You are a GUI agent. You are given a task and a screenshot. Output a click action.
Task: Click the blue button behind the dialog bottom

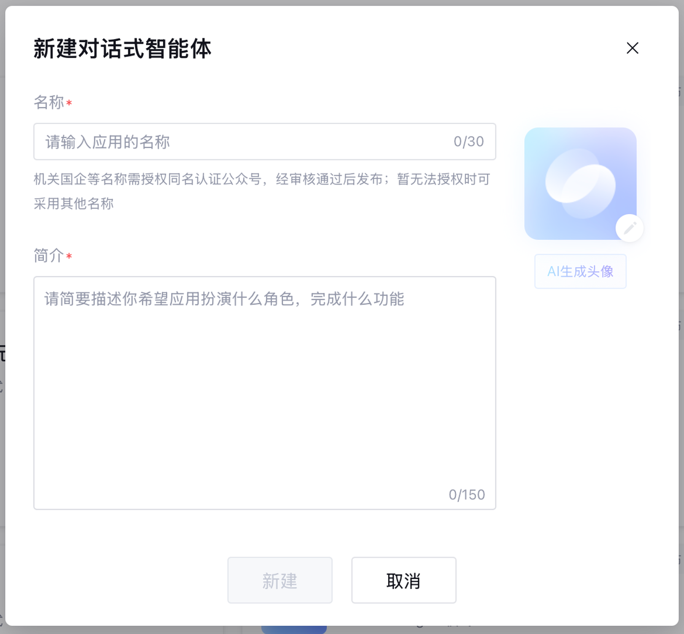294,630
